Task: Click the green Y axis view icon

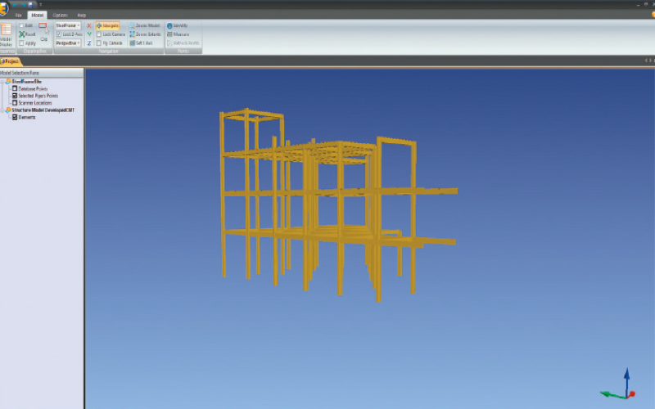Action: [89, 34]
